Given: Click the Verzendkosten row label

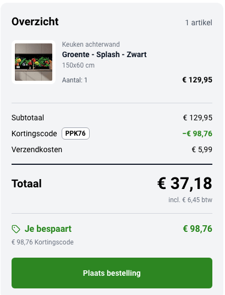Looking at the screenshot, I should pyautogui.click(x=37, y=149).
